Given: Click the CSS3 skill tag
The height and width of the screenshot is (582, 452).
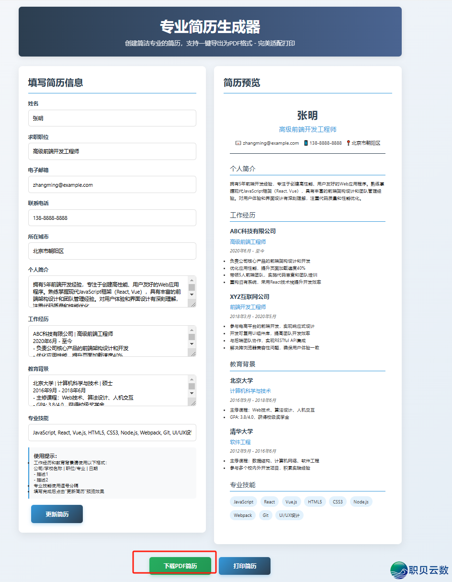Looking at the screenshot, I should tap(338, 502).
